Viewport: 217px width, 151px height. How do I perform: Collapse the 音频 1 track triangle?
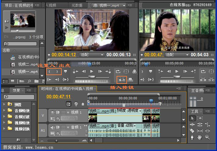pyautogui.click(x=68, y=128)
